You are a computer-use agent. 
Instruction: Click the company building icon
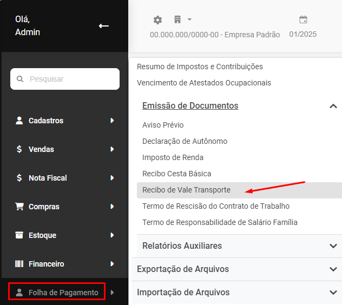(177, 20)
